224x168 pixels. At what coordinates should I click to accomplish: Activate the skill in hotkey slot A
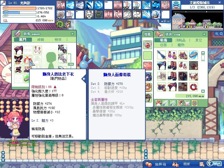pyautogui.click(x=70, y=5)
